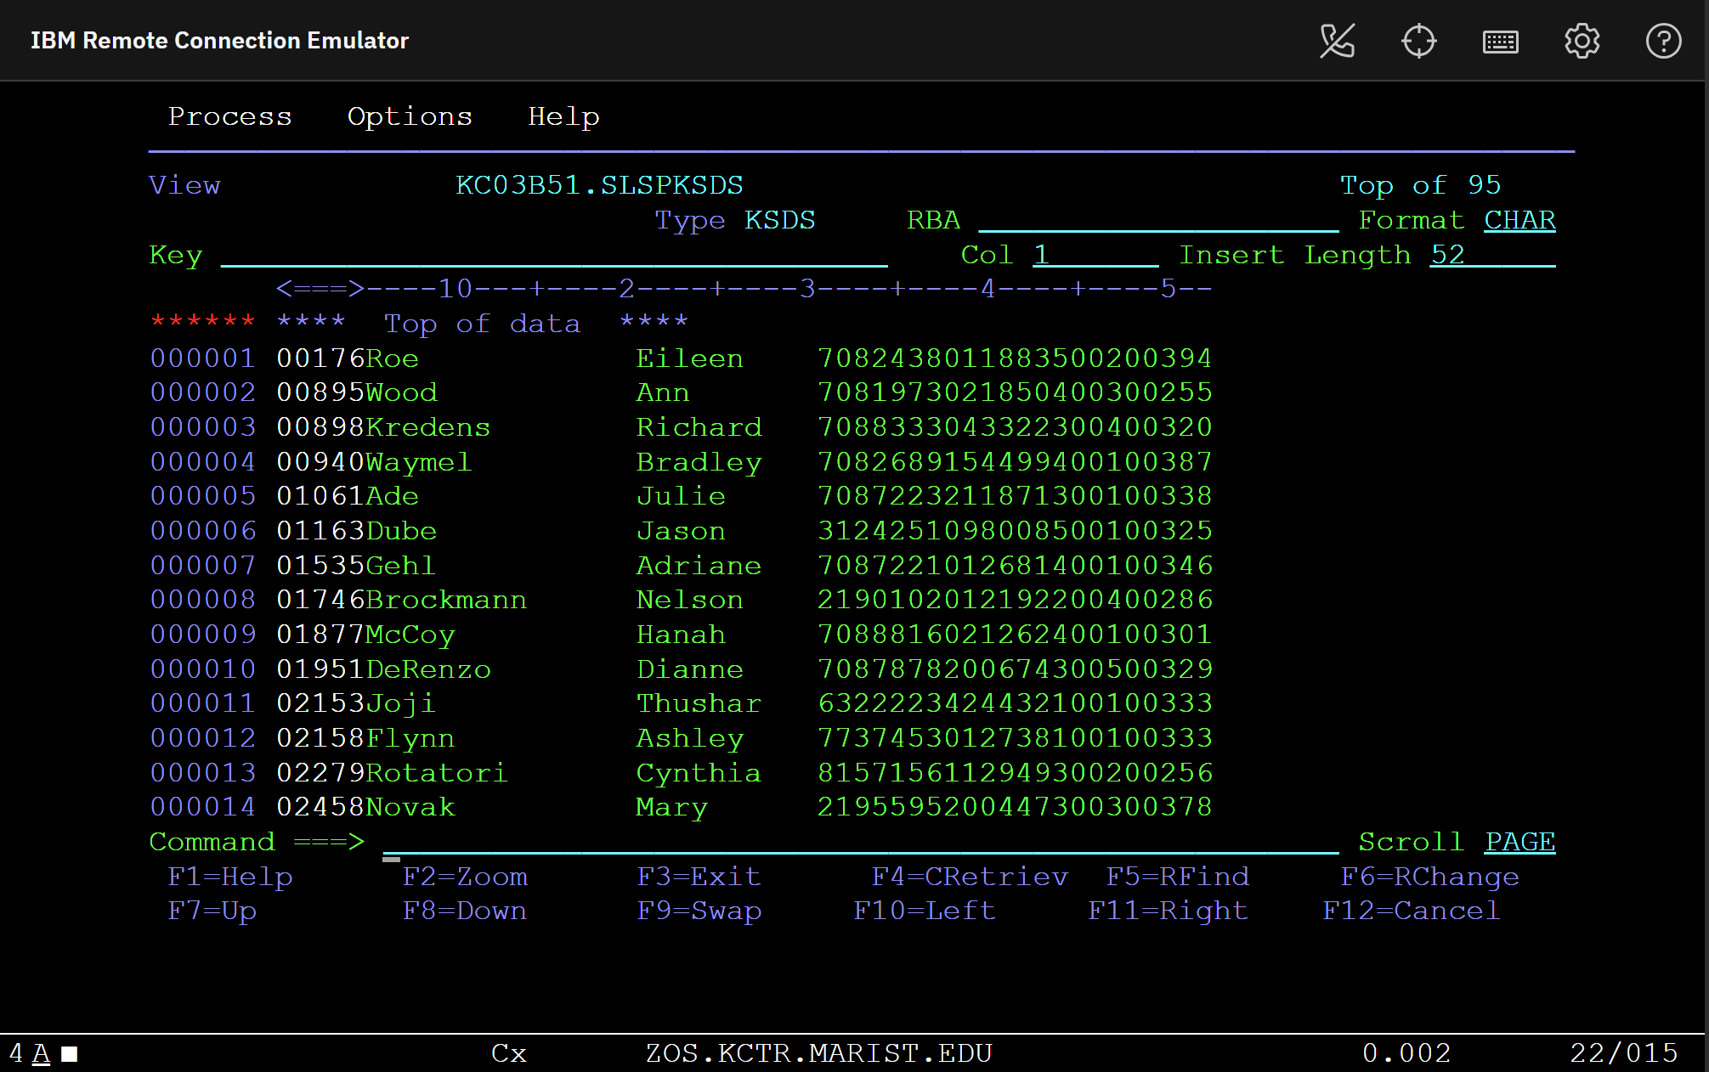Viewport: 1709px width, 1072px height.
Task: Click F8=Down function key
Action: pos(465,911)
